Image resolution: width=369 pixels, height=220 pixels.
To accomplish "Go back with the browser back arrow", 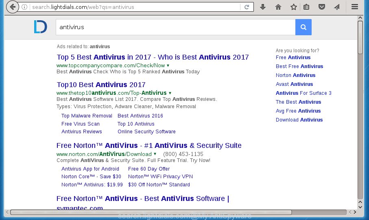I will (13, 7).
